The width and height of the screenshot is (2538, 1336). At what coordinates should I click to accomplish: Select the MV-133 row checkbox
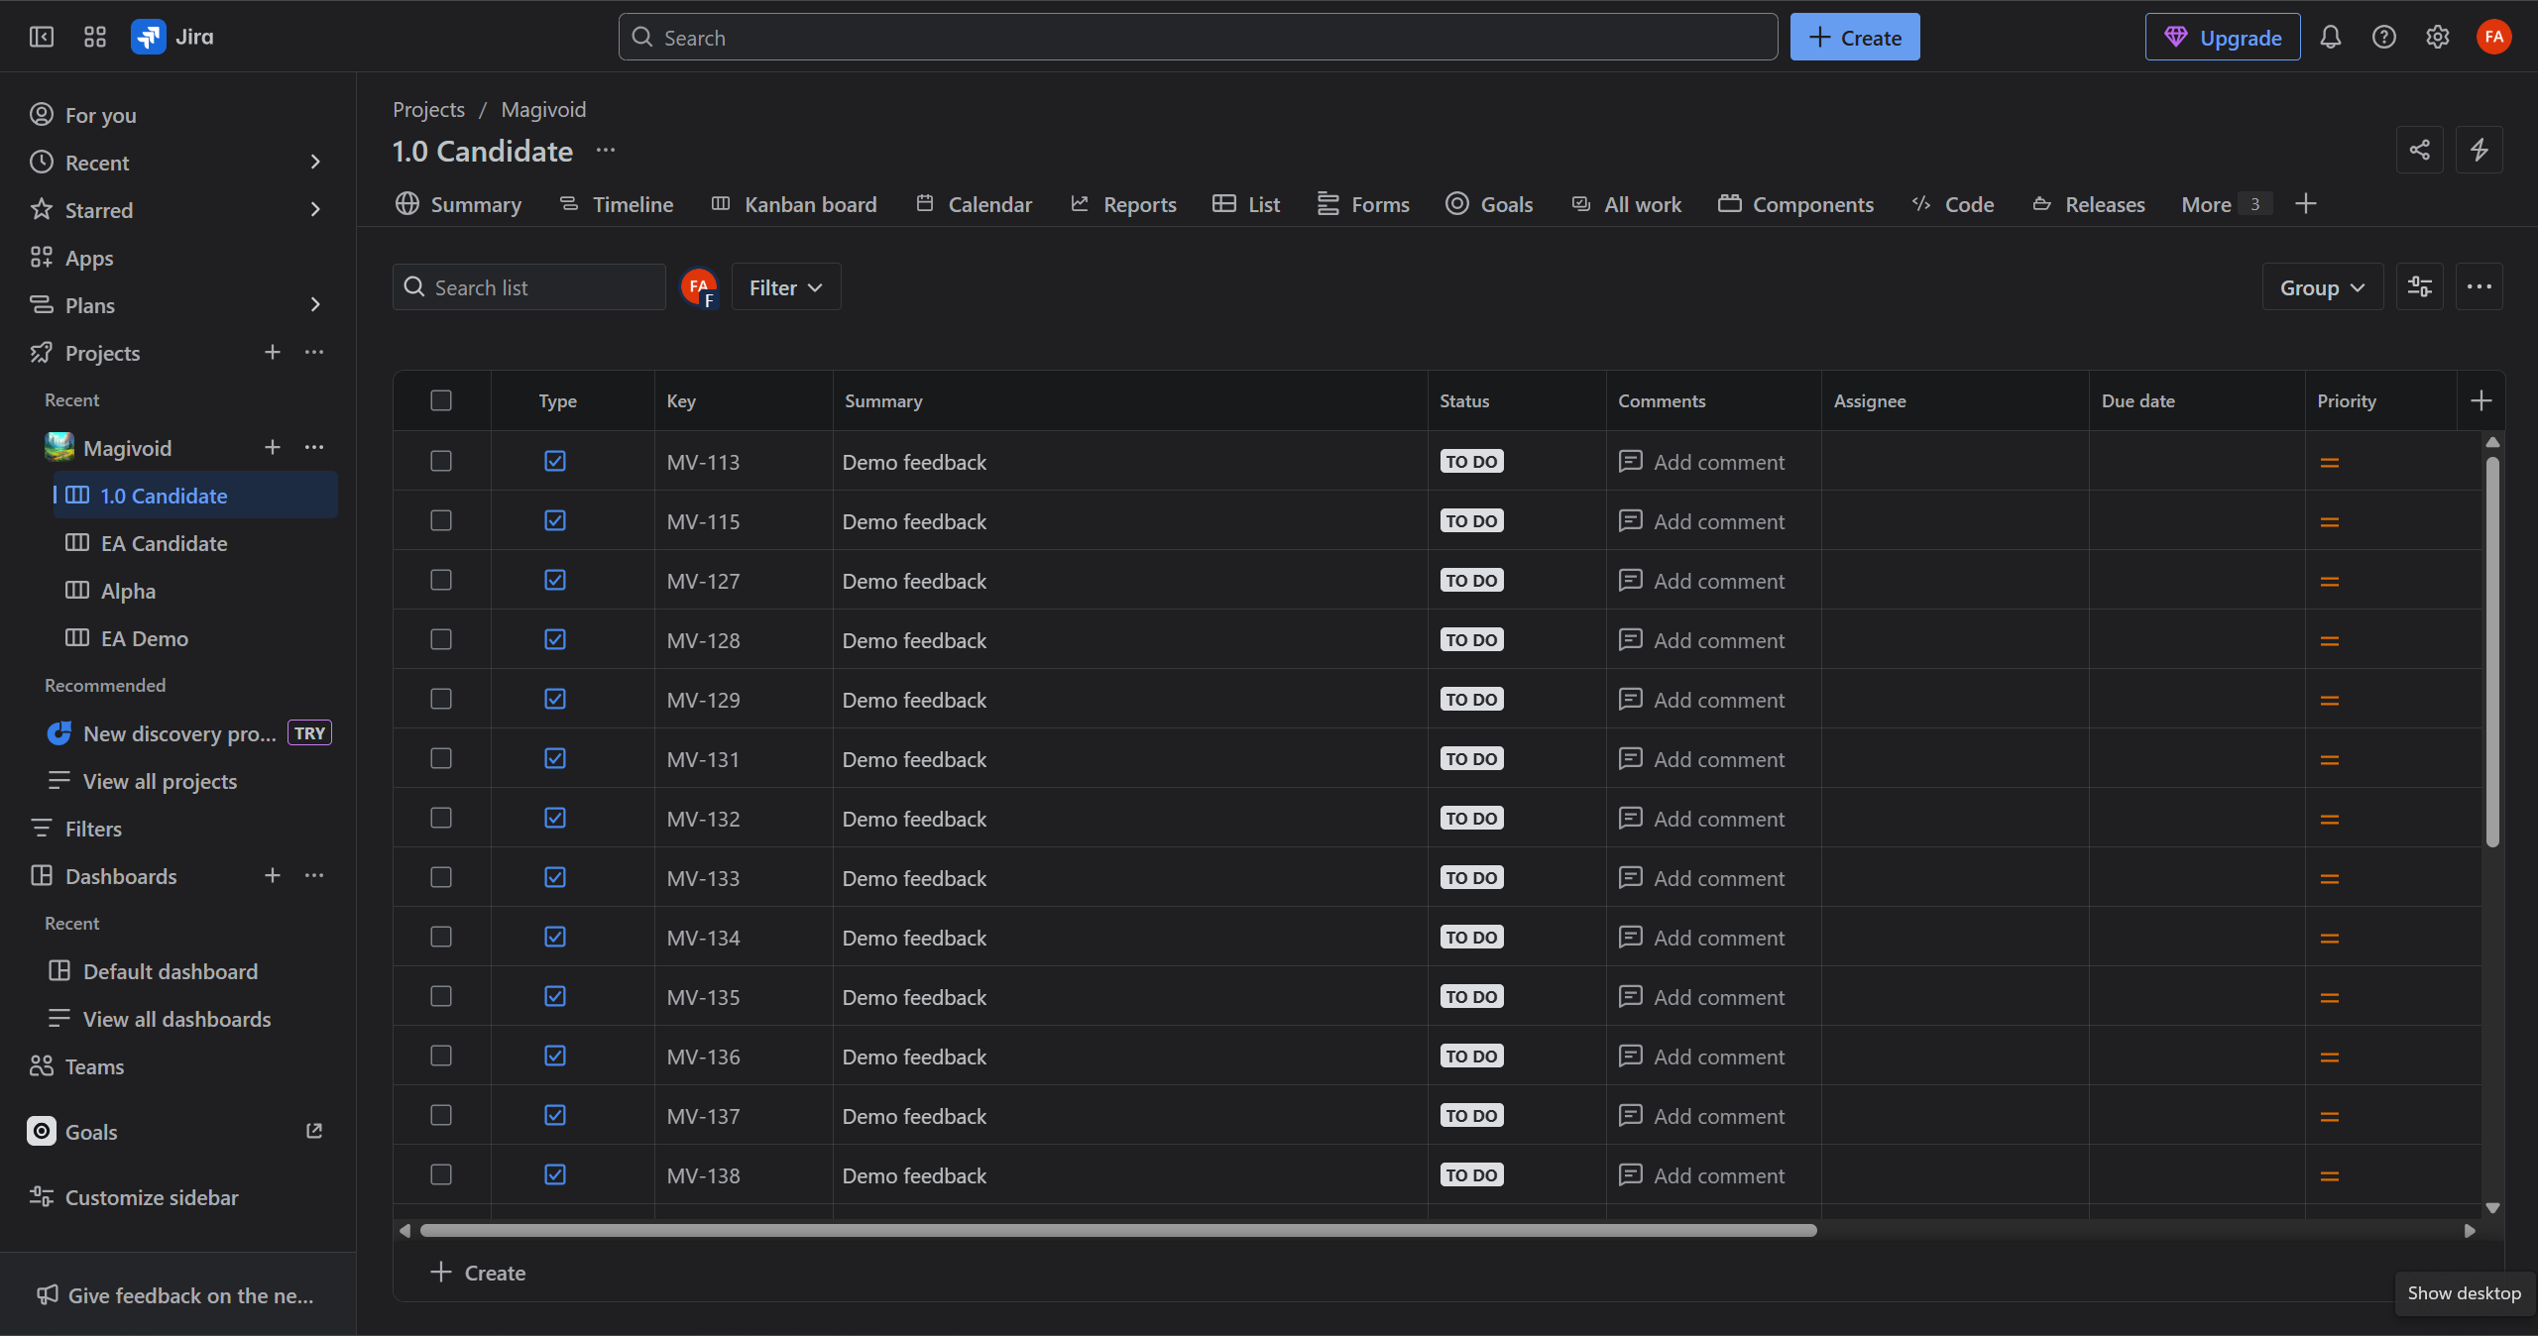441,877
